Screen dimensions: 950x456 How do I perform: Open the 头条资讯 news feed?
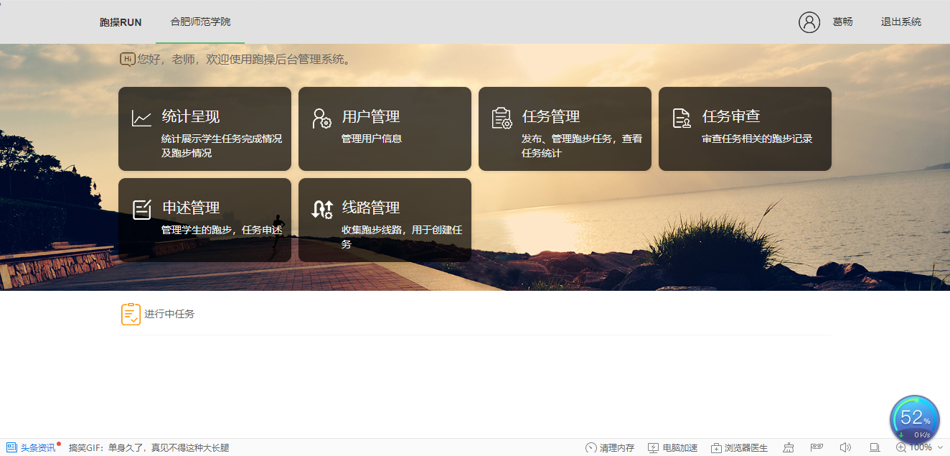pos(32,447)
